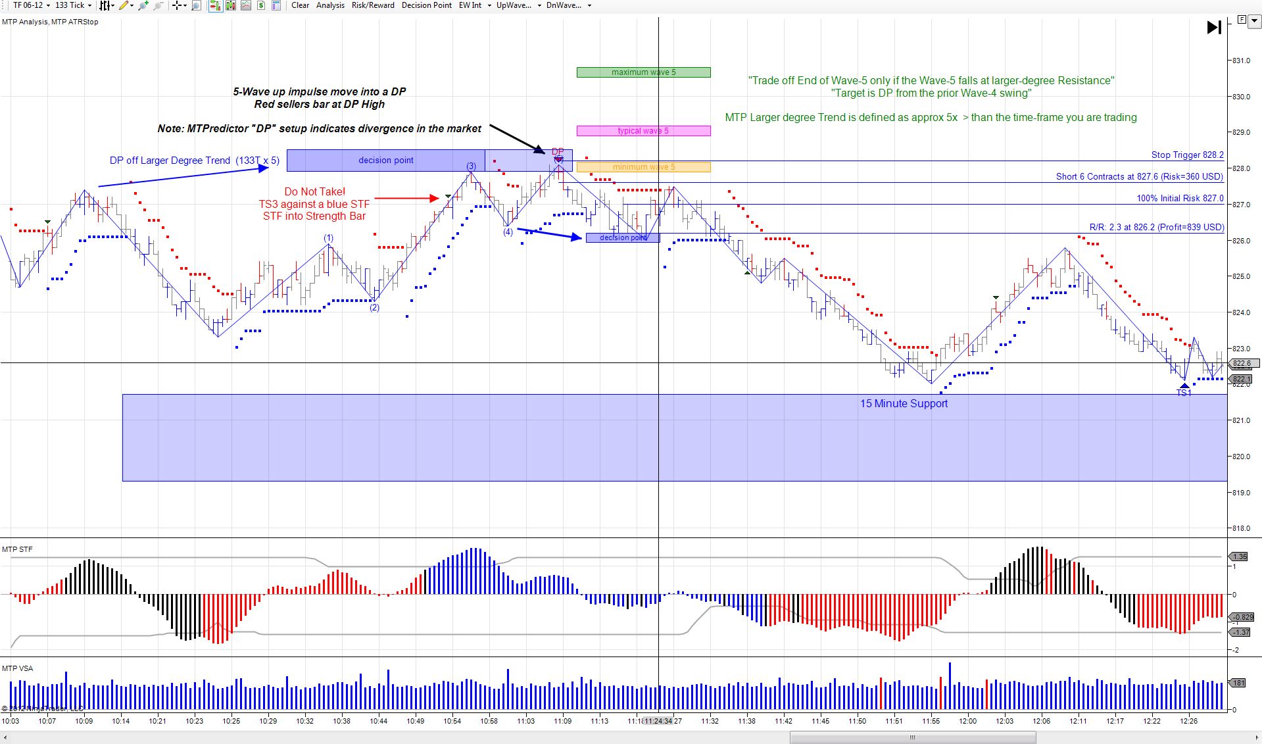This screenshot has height=744, width=1262.
Task: Select the typical wave 5 pink zone
Action: pos(643,131)
